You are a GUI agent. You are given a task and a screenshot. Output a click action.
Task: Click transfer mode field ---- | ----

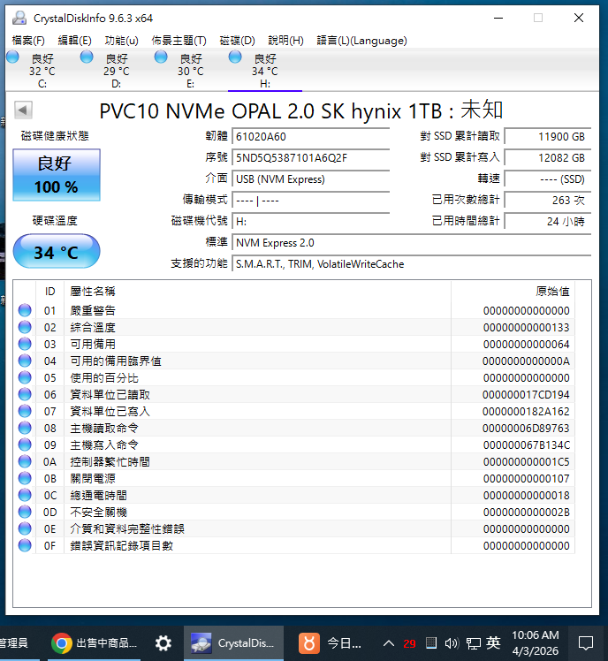(311, 201)
